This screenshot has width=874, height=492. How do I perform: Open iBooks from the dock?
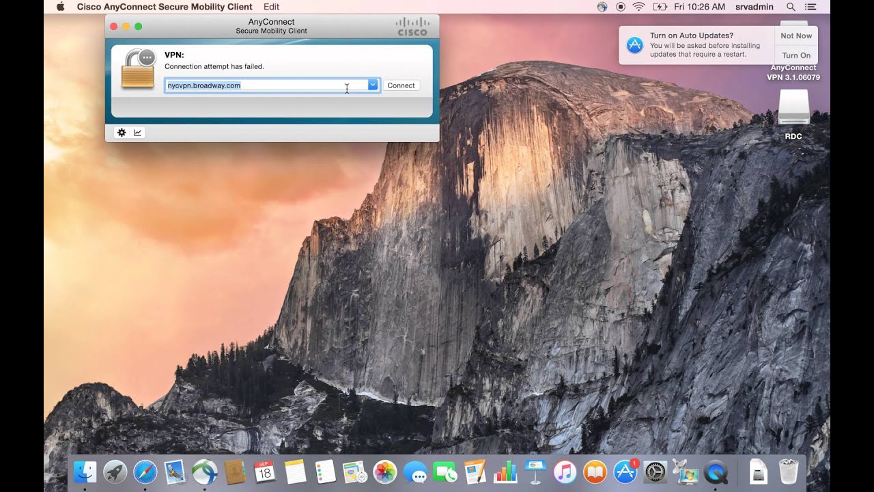[x=595, y=471]
